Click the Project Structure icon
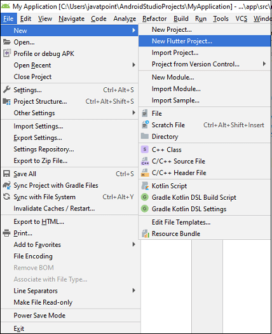The width and height of the screenshot is (272, 334). pos(6,101)
